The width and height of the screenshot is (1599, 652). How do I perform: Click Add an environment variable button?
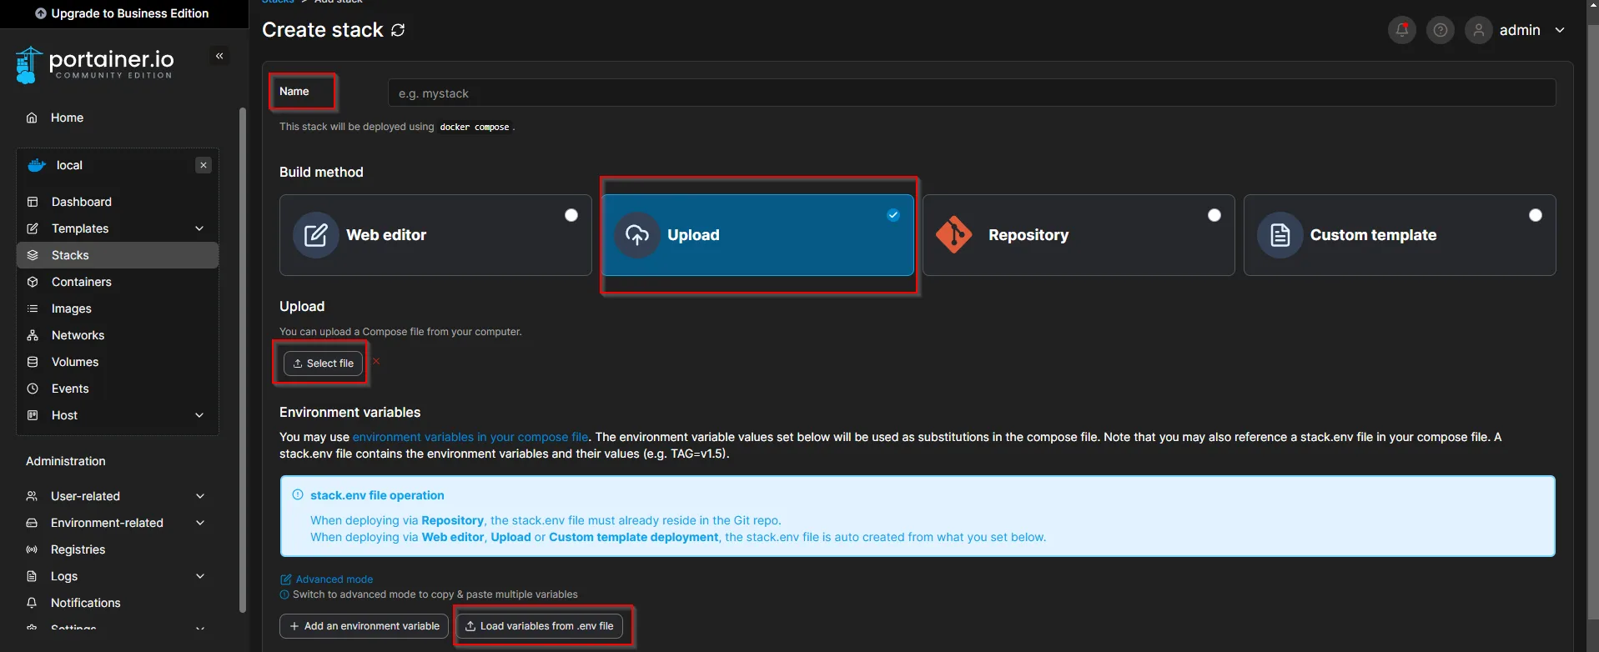click(364, 626)
